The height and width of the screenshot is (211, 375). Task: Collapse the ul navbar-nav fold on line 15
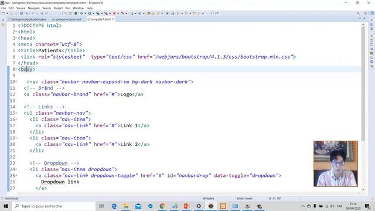pos(16,113)
